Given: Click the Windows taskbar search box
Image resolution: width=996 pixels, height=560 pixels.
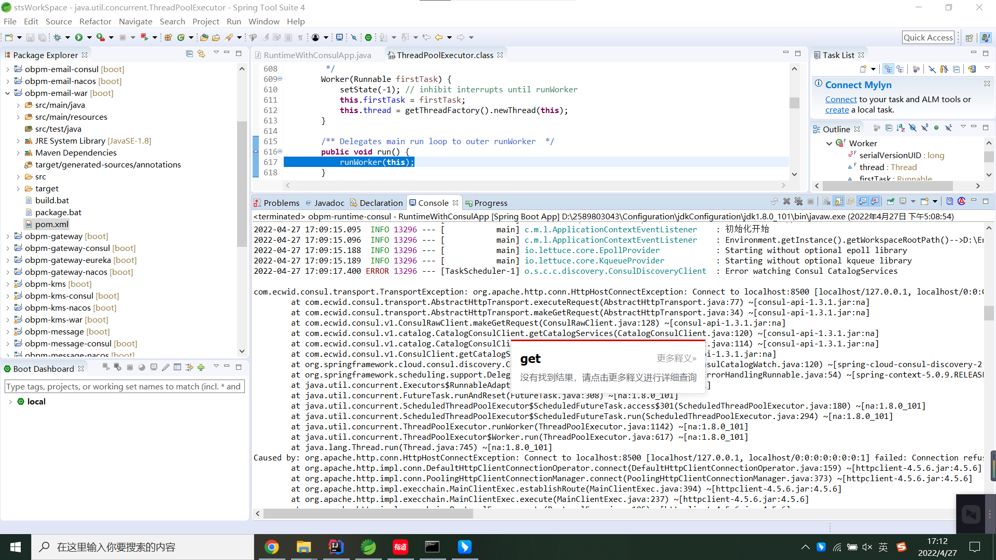Looking at the screenshot, I should (143, 547).
